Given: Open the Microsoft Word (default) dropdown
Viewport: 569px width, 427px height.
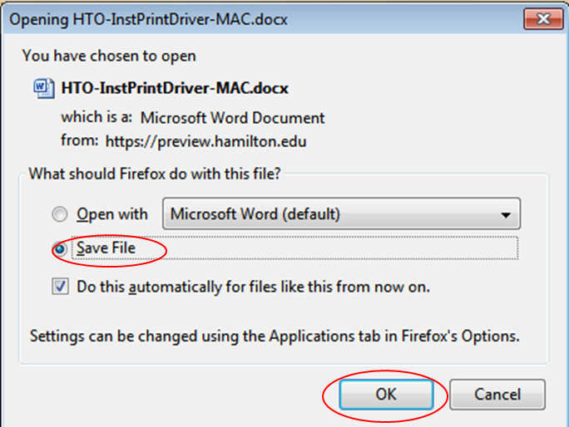Looking at the screenshot, I should (x=341, y=213).
